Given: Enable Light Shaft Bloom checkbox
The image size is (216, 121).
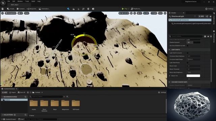Looking at the screenshot, I should 188,63.
